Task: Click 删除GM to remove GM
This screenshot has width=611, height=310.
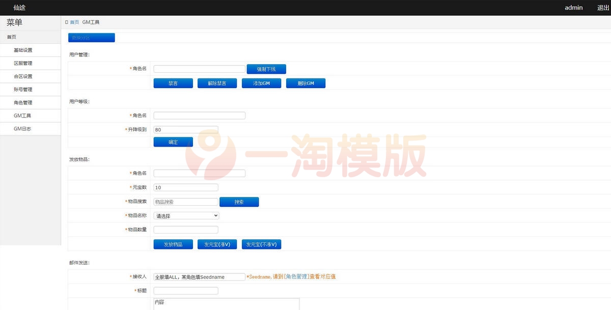Action: (305, 83)
